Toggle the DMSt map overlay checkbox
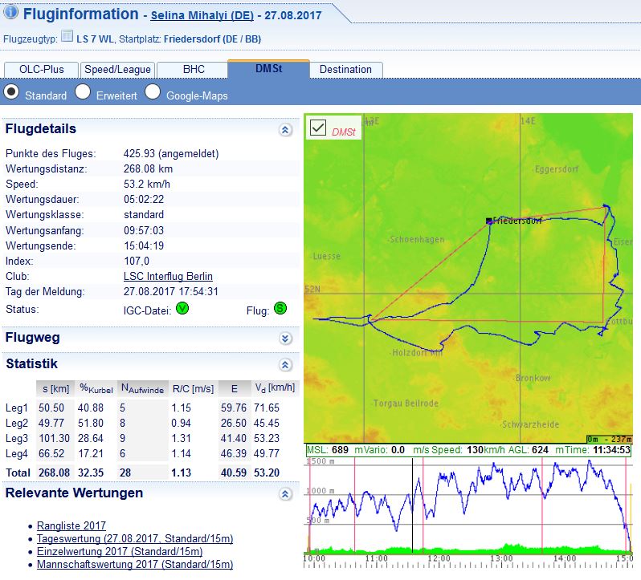This screenshot has width=641, height=580. [317, 128]
